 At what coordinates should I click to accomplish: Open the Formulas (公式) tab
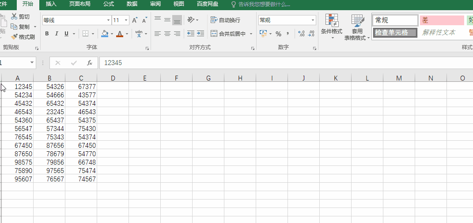tap(109, 4)
